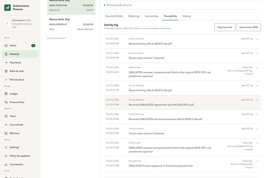Expand the Bill approval event plus
The width and height of the screenshot is (268, 178).
(257, 161)
